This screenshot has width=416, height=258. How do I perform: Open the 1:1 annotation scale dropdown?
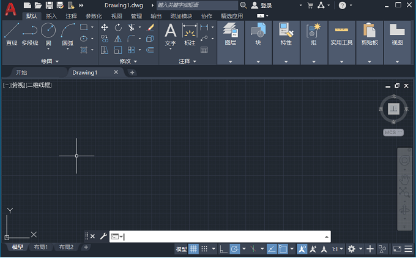click(338, 249)
